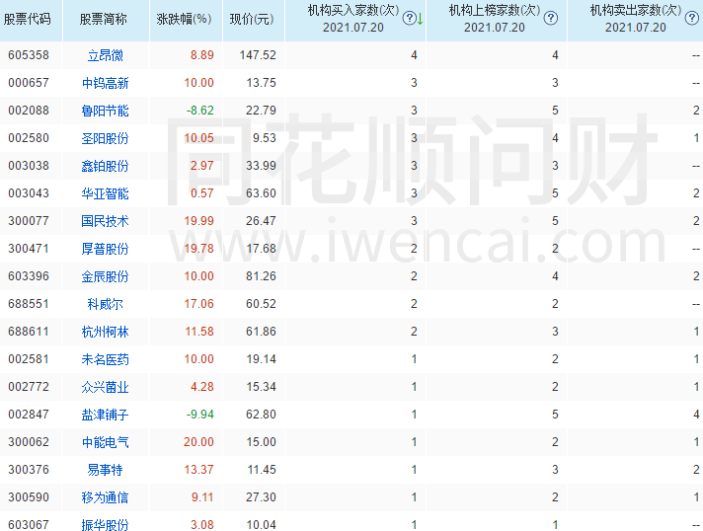Click price 60.52 for 科威尔
The image size is (703, 531).
click(x=261, y=304)
